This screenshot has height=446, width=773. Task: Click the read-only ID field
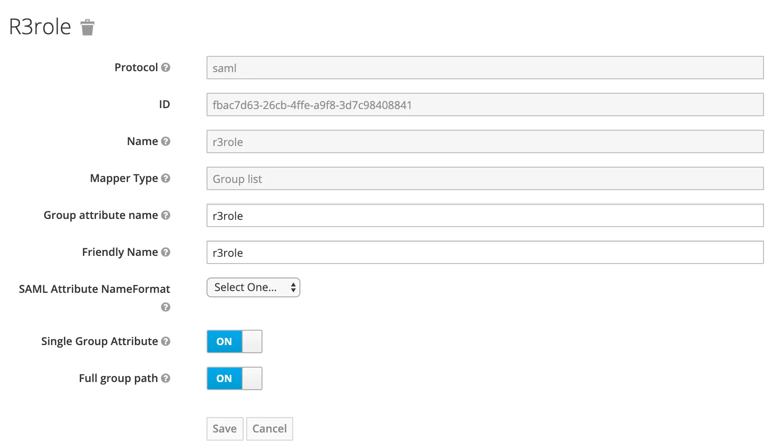tap(485, 105)
